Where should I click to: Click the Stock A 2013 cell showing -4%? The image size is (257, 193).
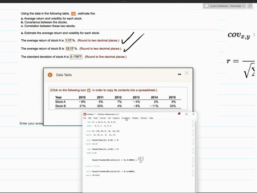(137, 102)
